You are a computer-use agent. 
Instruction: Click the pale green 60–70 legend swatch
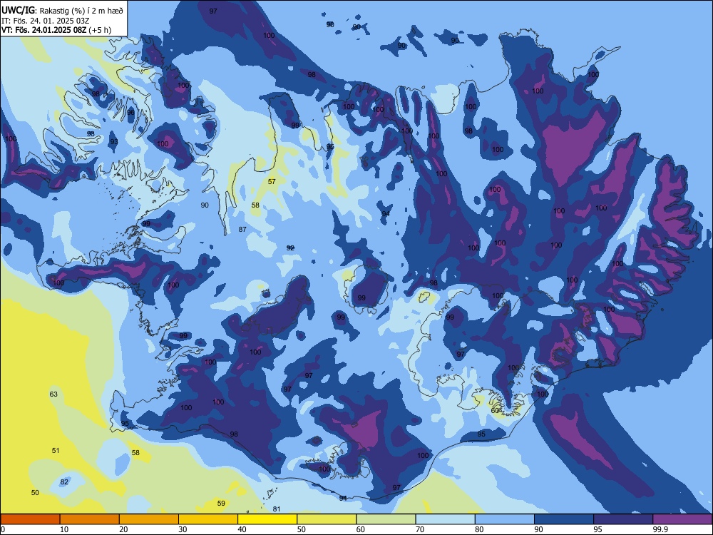click(386, 519)
